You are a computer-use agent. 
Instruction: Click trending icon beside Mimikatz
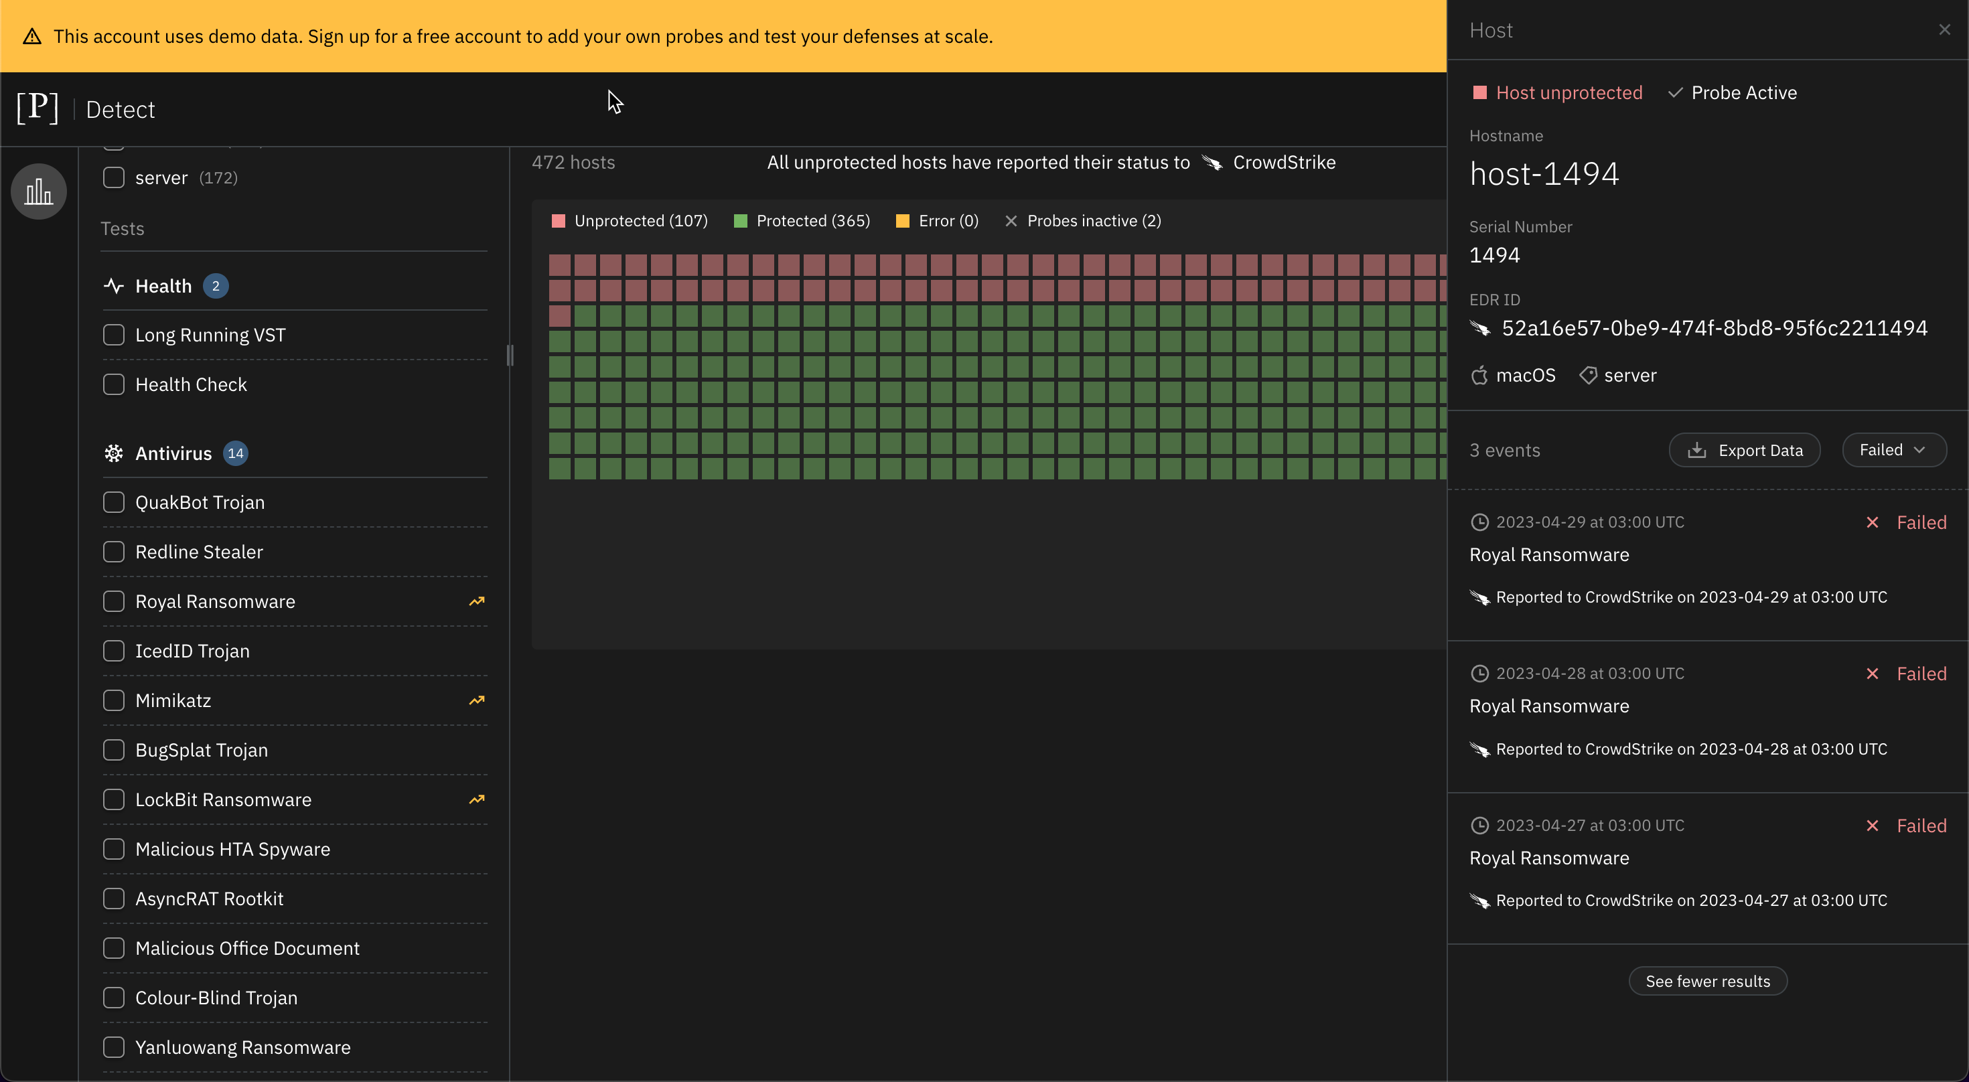coord(476,700)
